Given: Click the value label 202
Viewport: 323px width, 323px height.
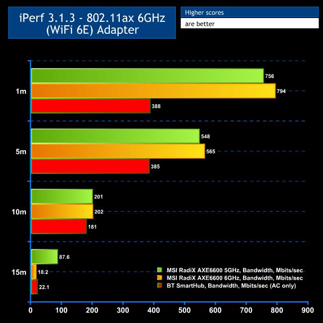Looking at the screenshot, I should 99,212.
